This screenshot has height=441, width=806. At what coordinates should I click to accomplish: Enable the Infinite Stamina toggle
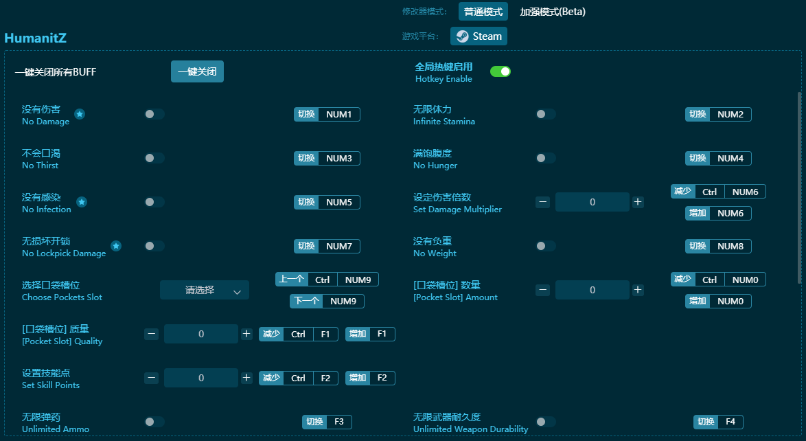[x=546, y=114]
